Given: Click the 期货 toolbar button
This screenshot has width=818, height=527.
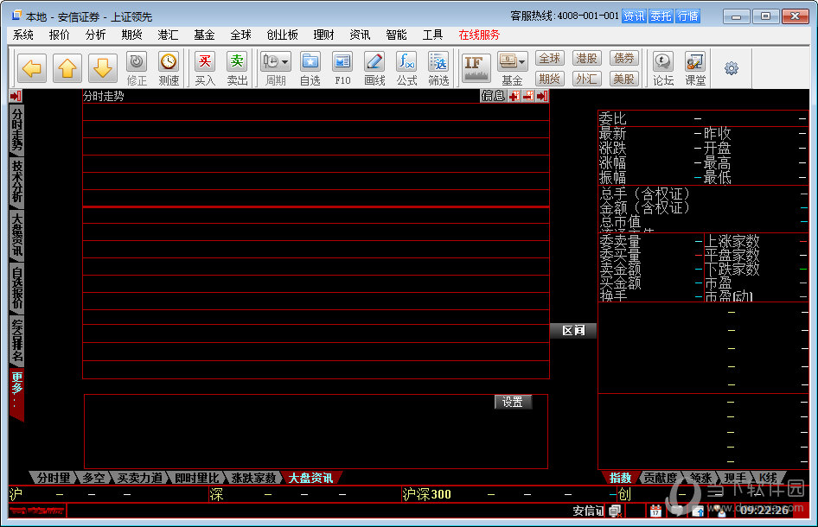Looking at the screenshot, I should [x=550, y=79].
